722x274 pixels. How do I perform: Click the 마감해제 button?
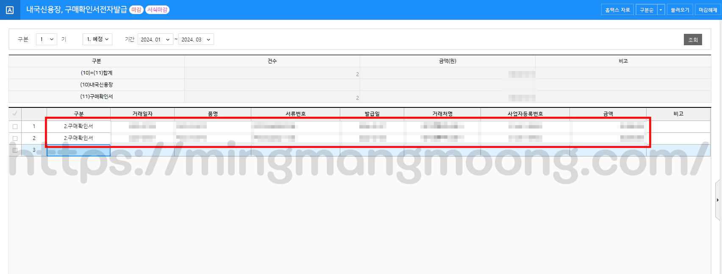[x=708, y=10]
